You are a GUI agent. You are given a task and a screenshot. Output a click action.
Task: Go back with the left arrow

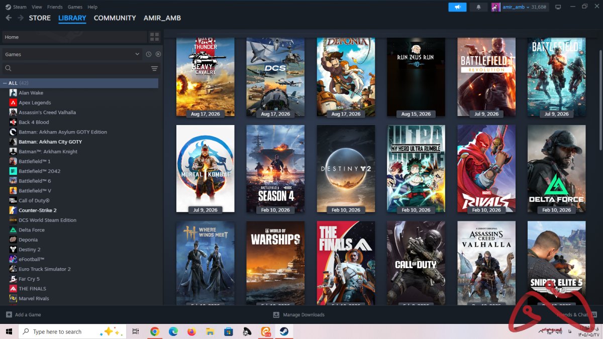coord(8,18)
